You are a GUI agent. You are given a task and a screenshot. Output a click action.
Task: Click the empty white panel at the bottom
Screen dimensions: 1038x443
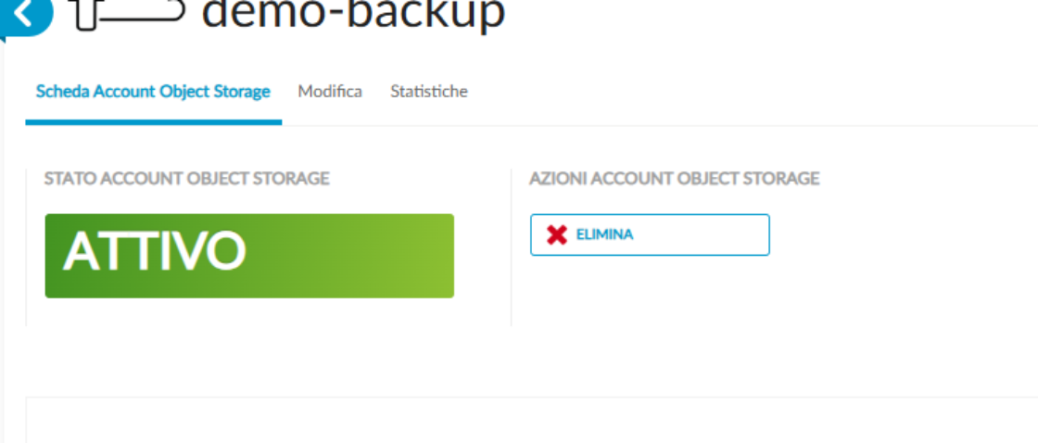tap(528, 422)
